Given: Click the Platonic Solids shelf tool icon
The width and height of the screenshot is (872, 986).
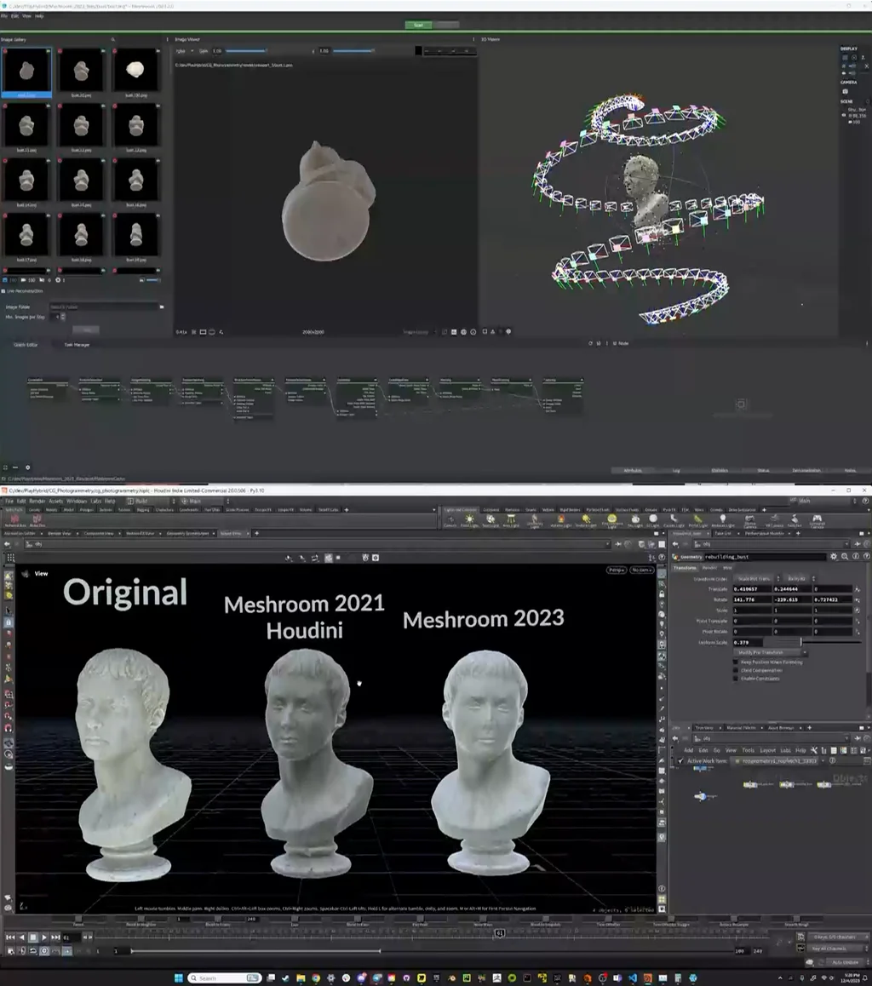Looking at the screenshot, I should click(x=16, y=519).
